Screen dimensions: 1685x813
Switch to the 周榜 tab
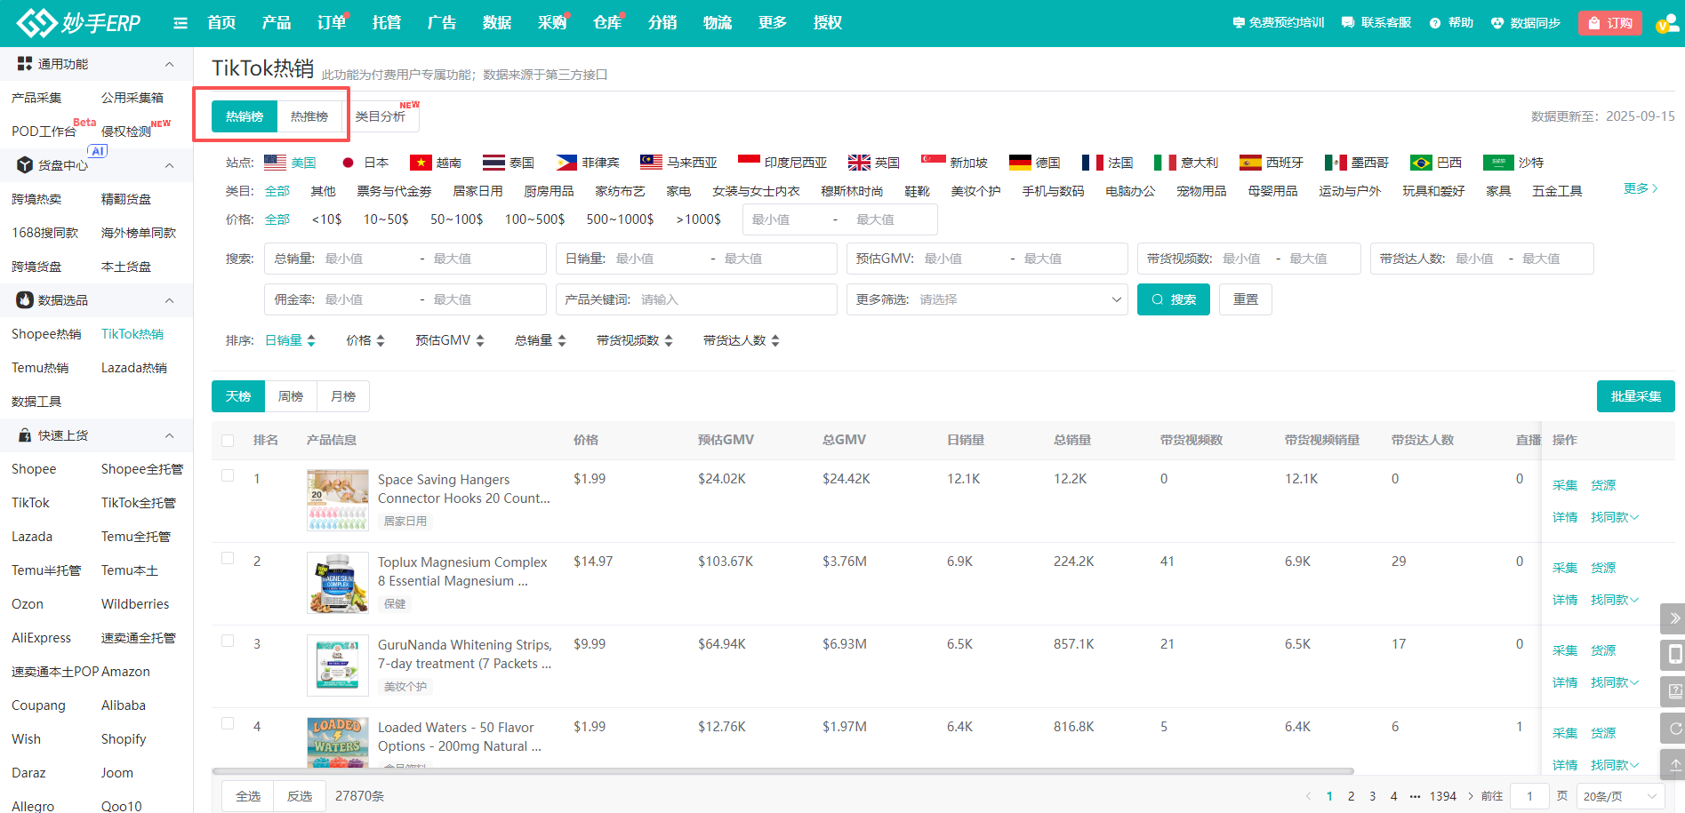pos(291,396)
